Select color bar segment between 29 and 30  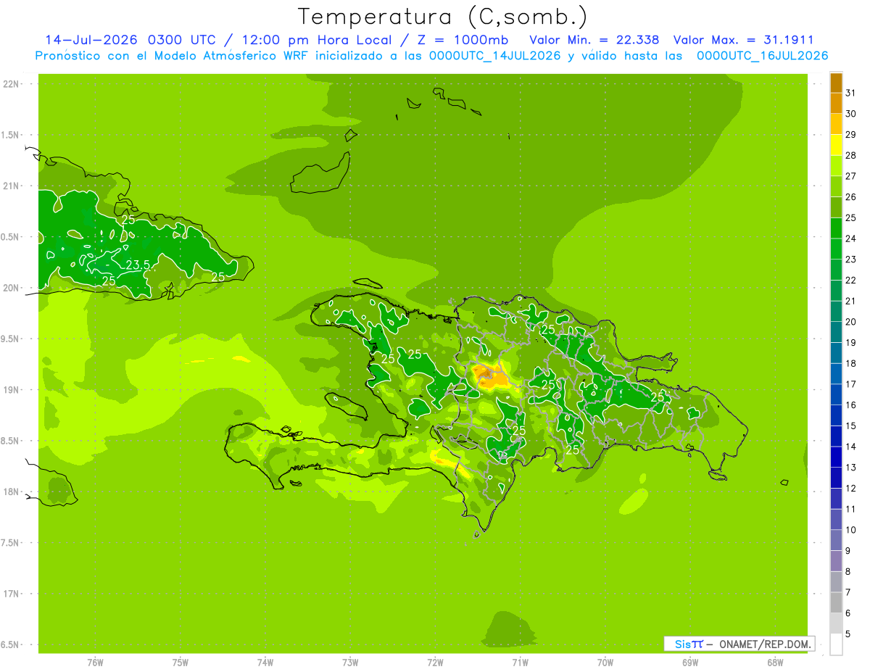point(836,124)
